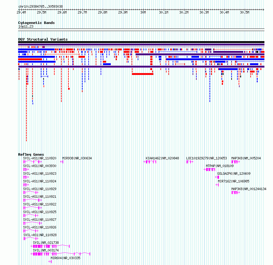Screen dimensions: 273x265
Task: Open SVIL-AS1|NR_110921 gene label
Action: pos(40,197)
